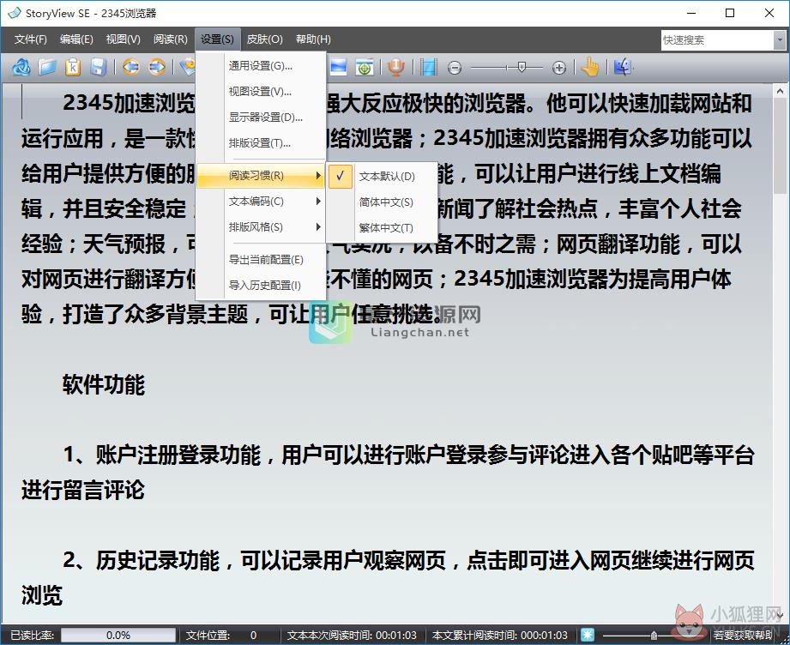This screenshot has height=645, width=790.
Task: Click the vertical scrollbar thumb
Action: 780,146
